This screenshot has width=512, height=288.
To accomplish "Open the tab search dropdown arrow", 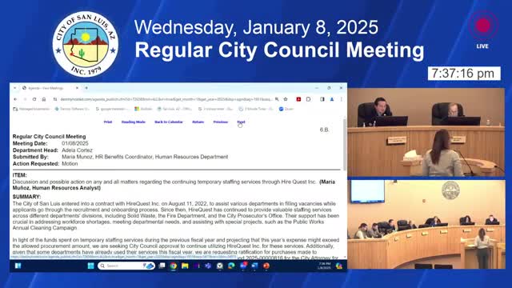I will pyautogui.click(x=14, y=88).
